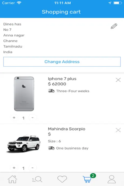
Task: Tap the Iphone 7 plus product image
Action: [24, 94]
